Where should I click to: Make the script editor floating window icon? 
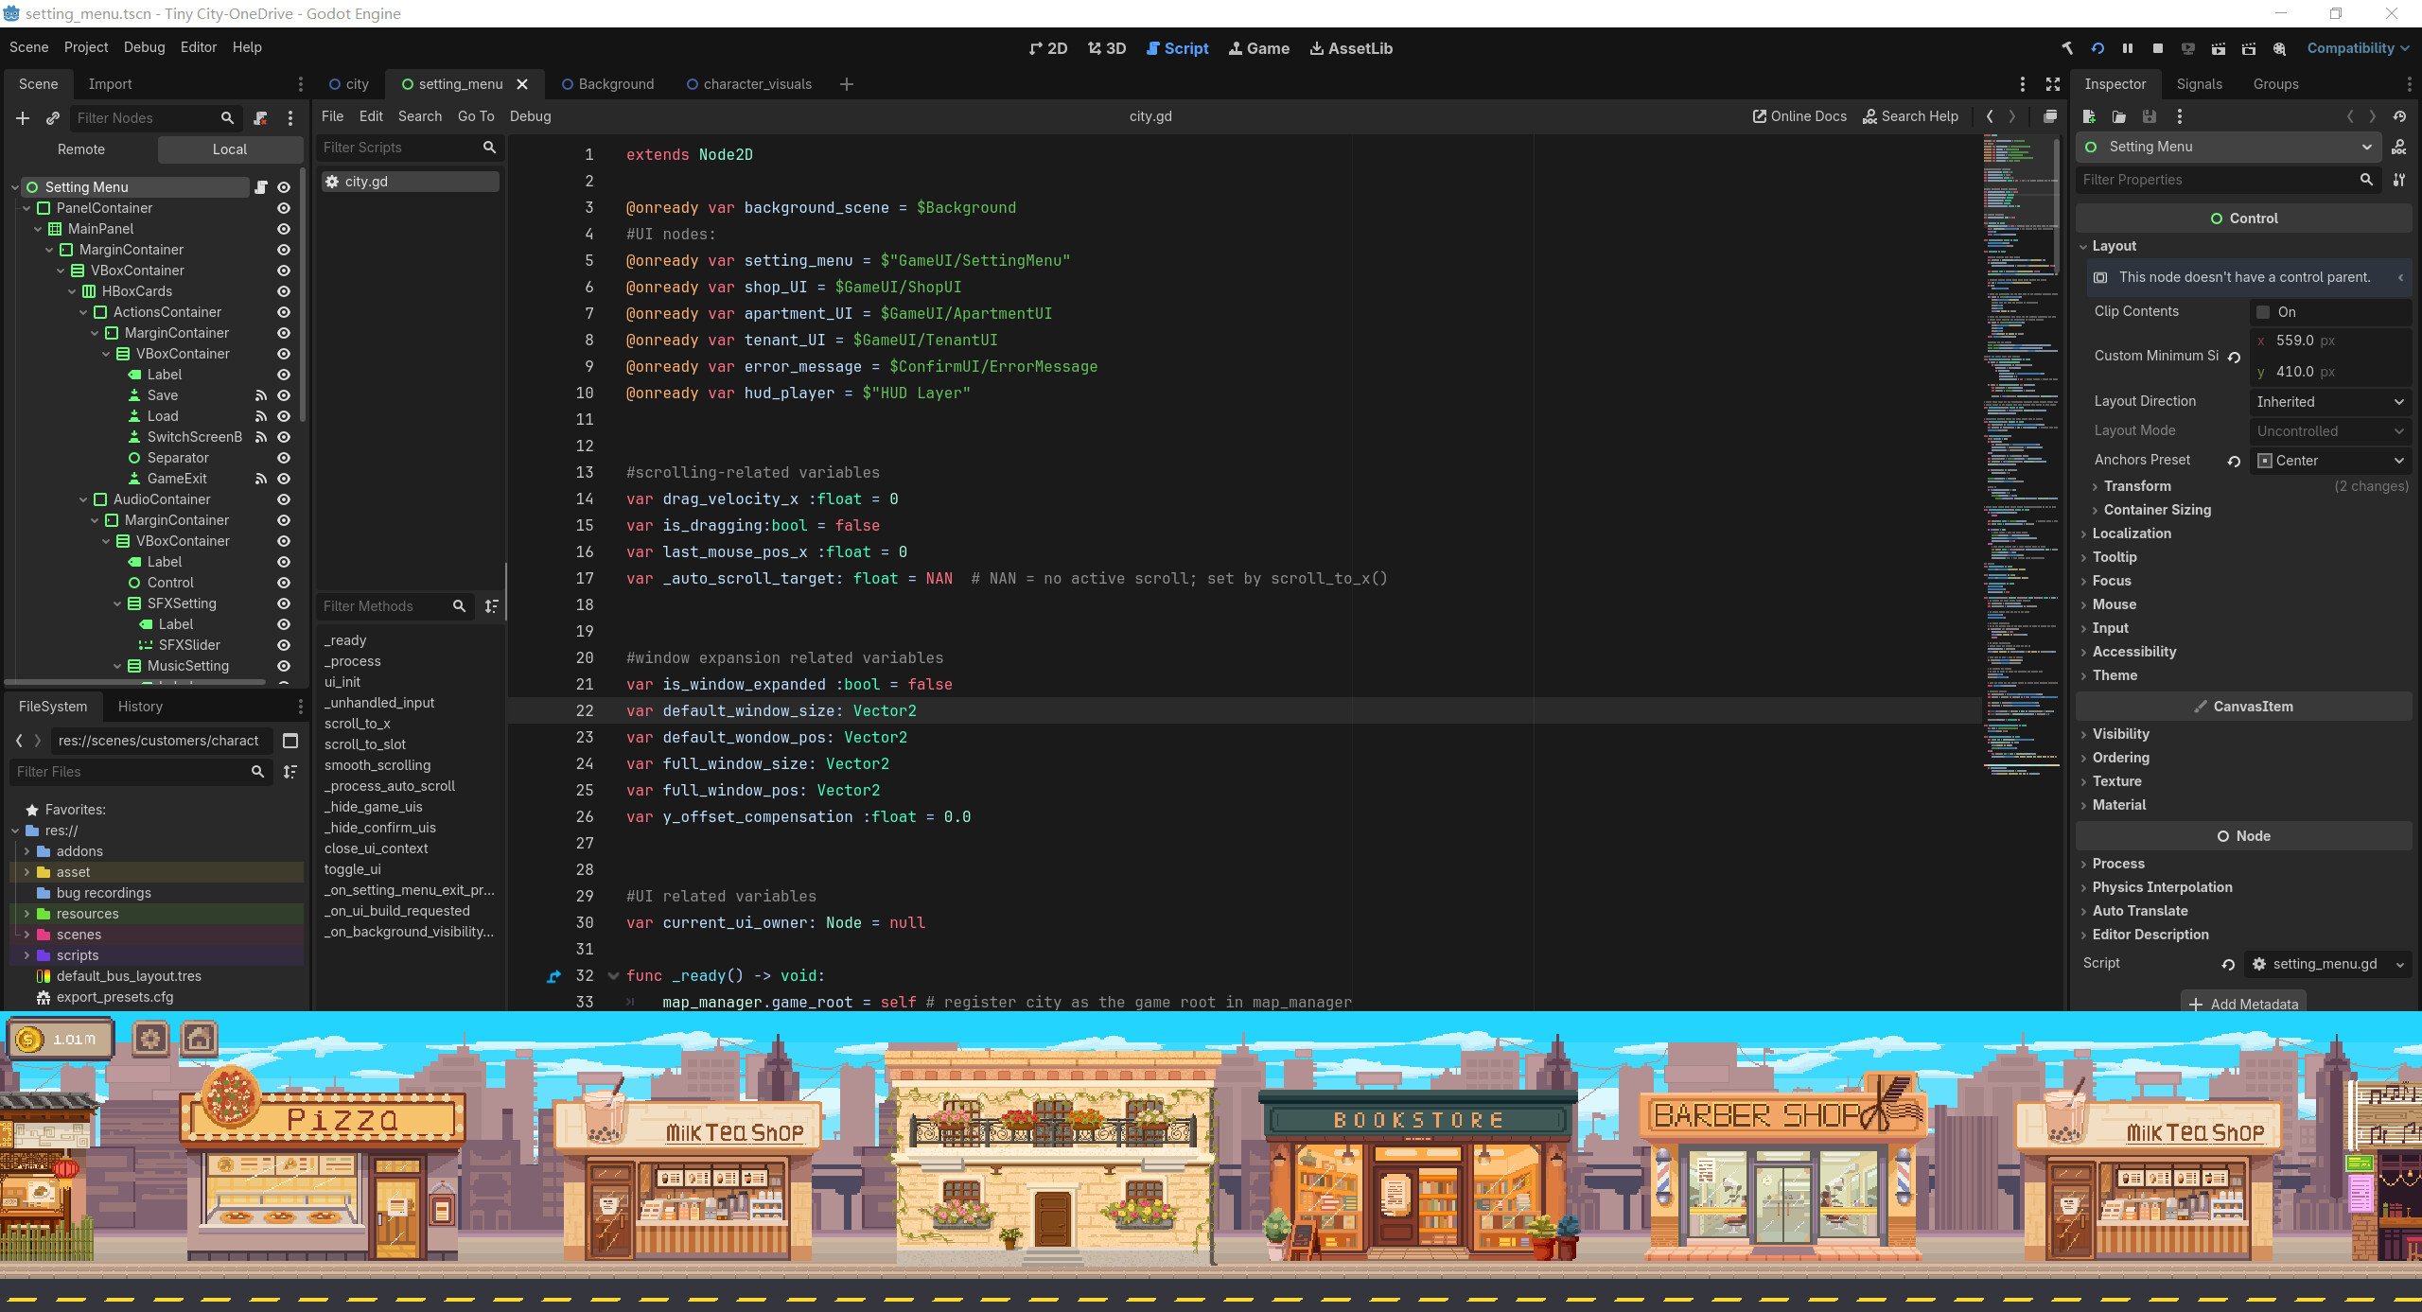coord(2050,116)
